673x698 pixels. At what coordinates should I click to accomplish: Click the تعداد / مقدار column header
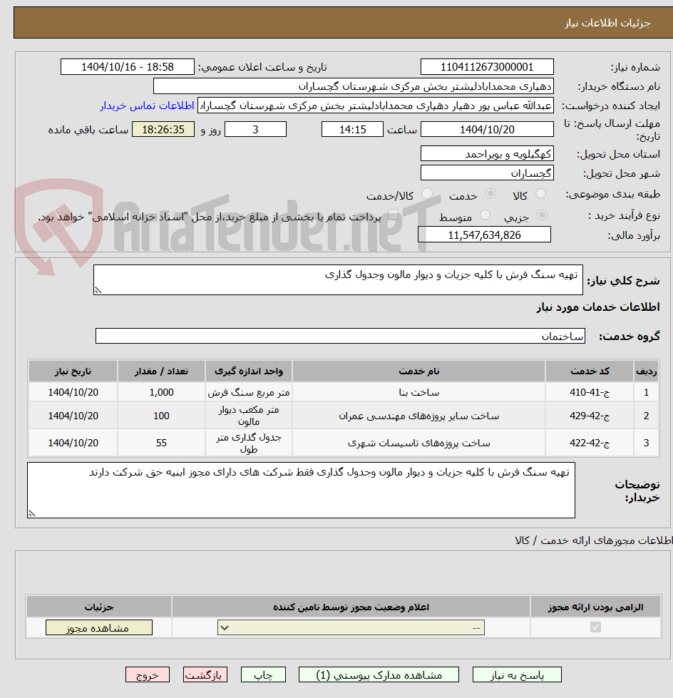coord(161,371)
